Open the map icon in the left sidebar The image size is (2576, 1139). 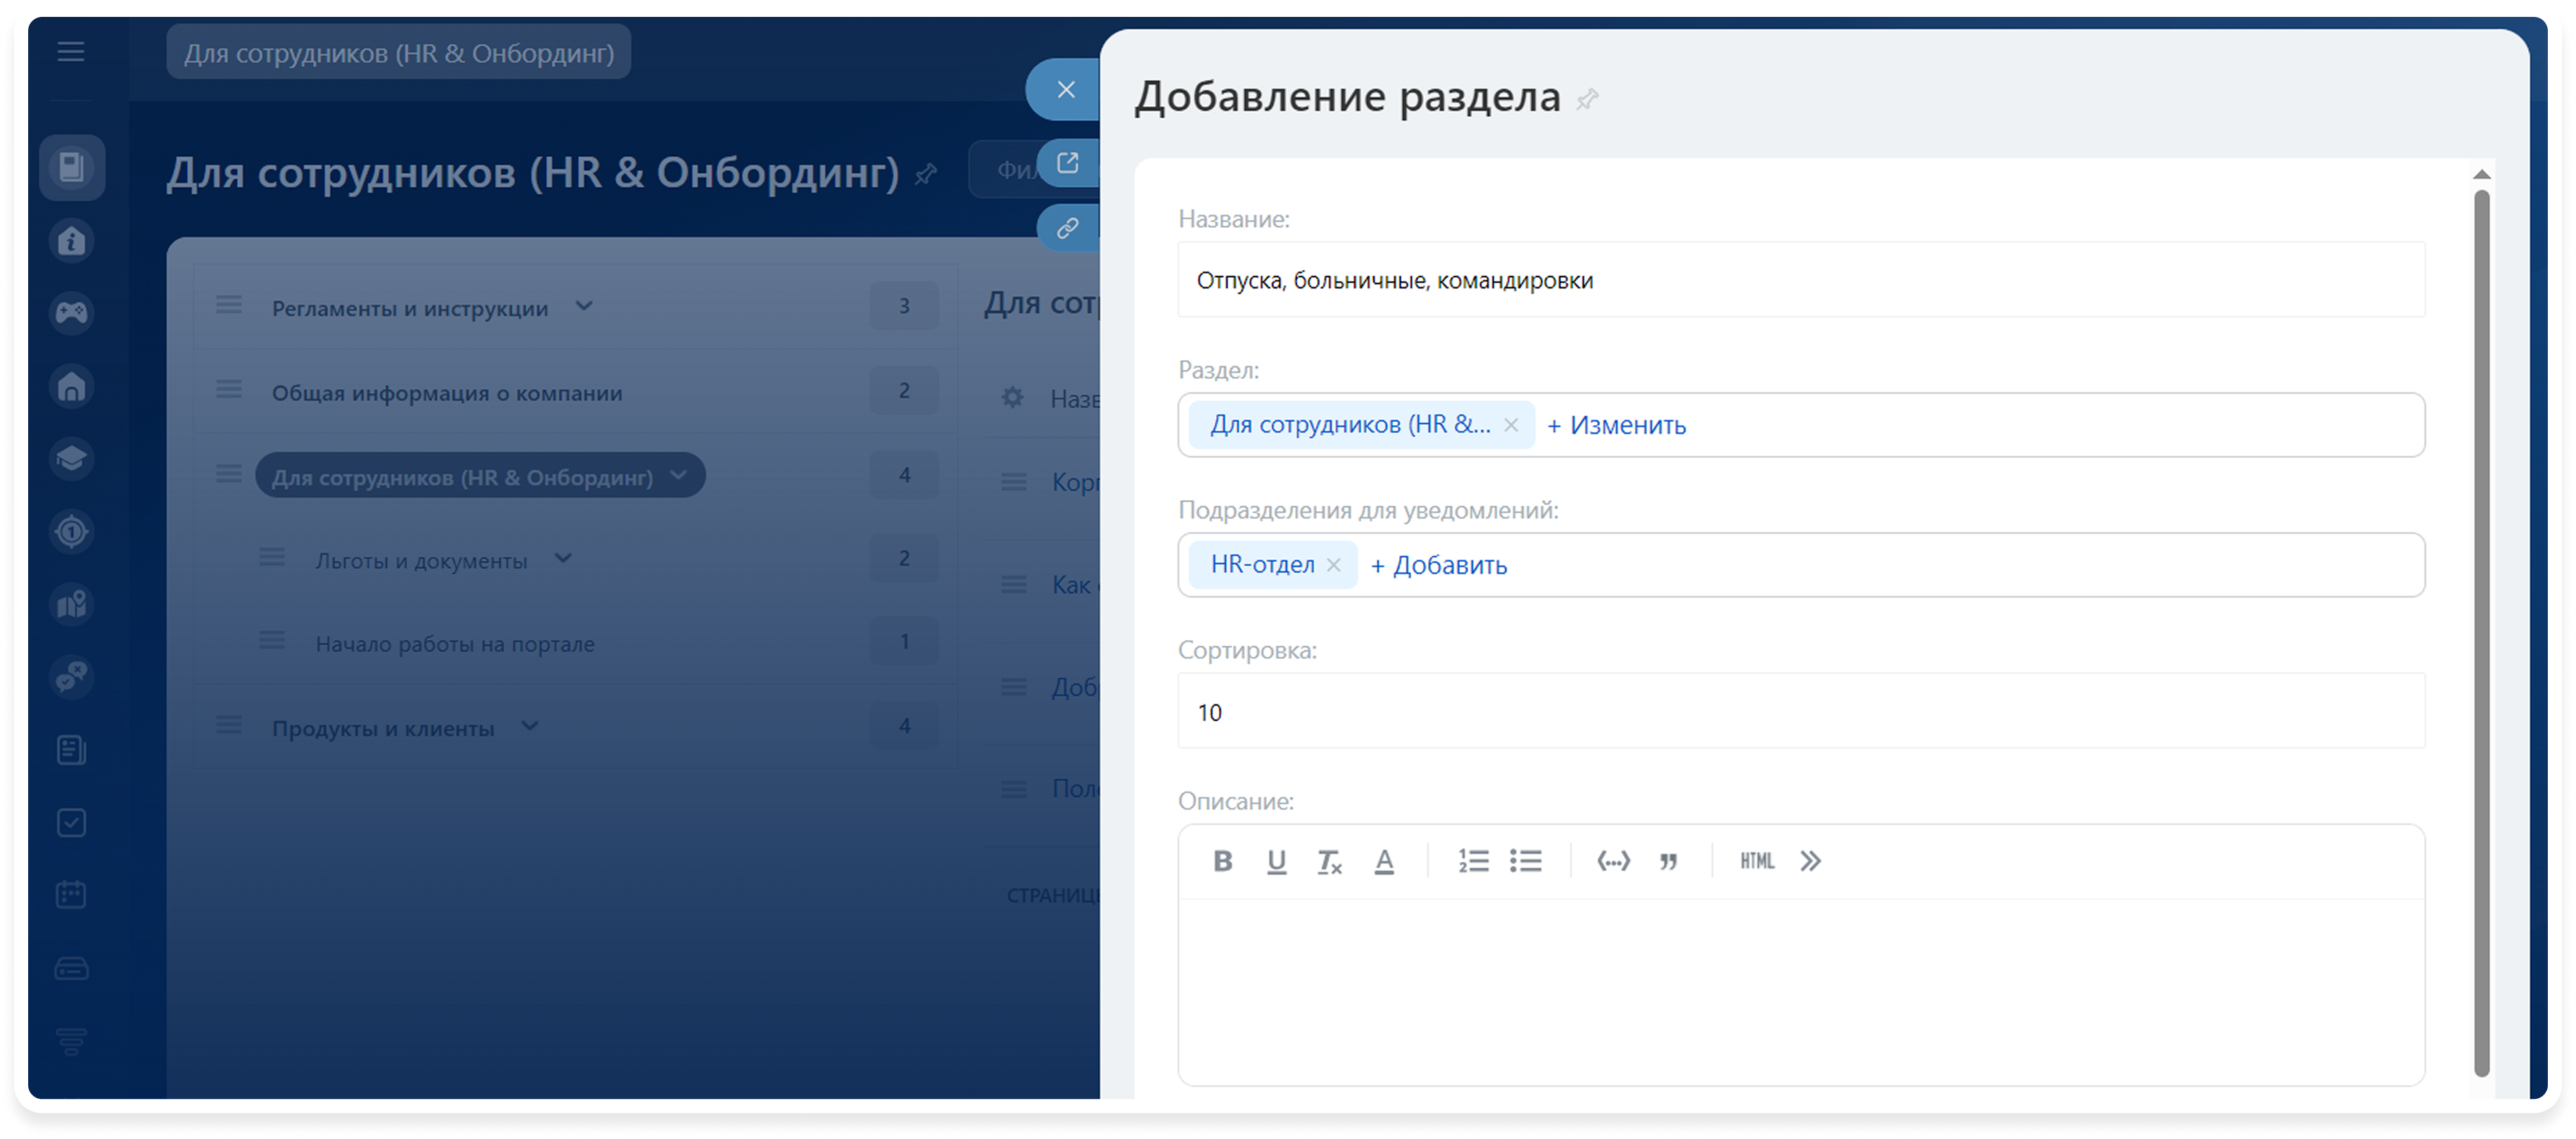[71, 604]
